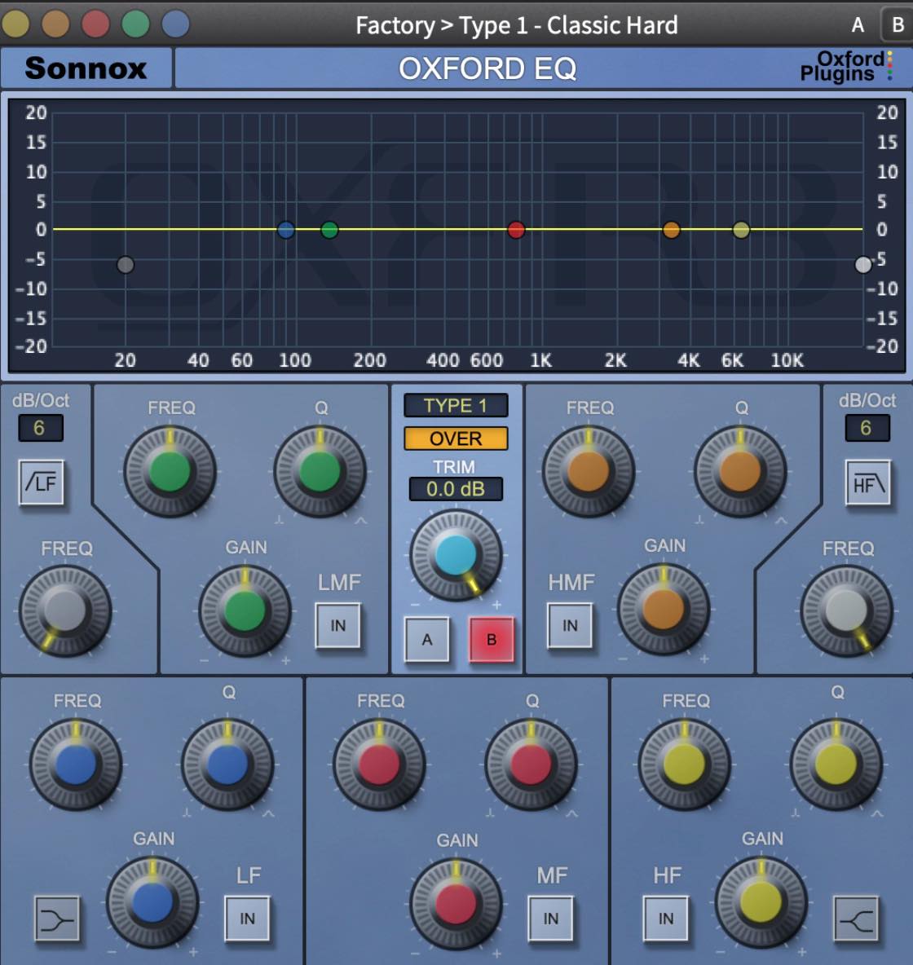This screenshot has height=965, width=913.
Task: Click the yellow HF GAIN knob
Action: pos(761,902)
